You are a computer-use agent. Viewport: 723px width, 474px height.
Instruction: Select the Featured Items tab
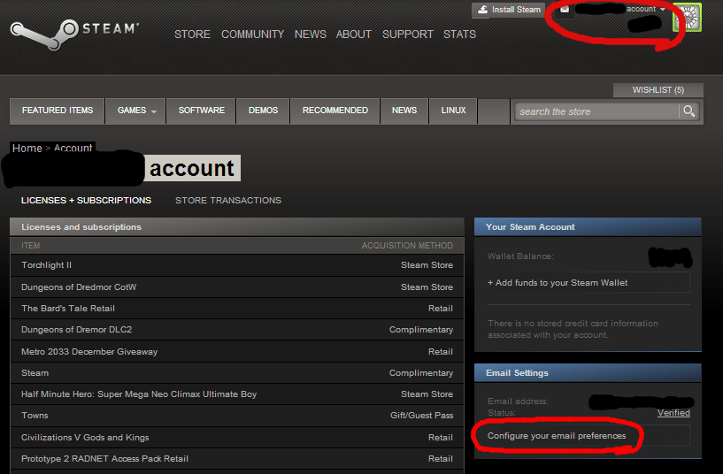(58, 111)
